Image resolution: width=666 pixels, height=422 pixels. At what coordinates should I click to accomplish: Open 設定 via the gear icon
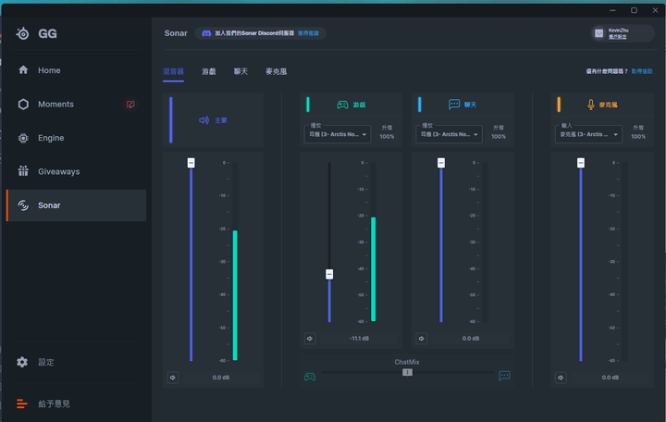click(22, 362)
